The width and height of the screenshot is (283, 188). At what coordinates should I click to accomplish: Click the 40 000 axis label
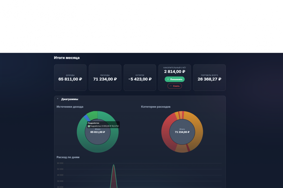pyautogui.click(x=60, y=175)
